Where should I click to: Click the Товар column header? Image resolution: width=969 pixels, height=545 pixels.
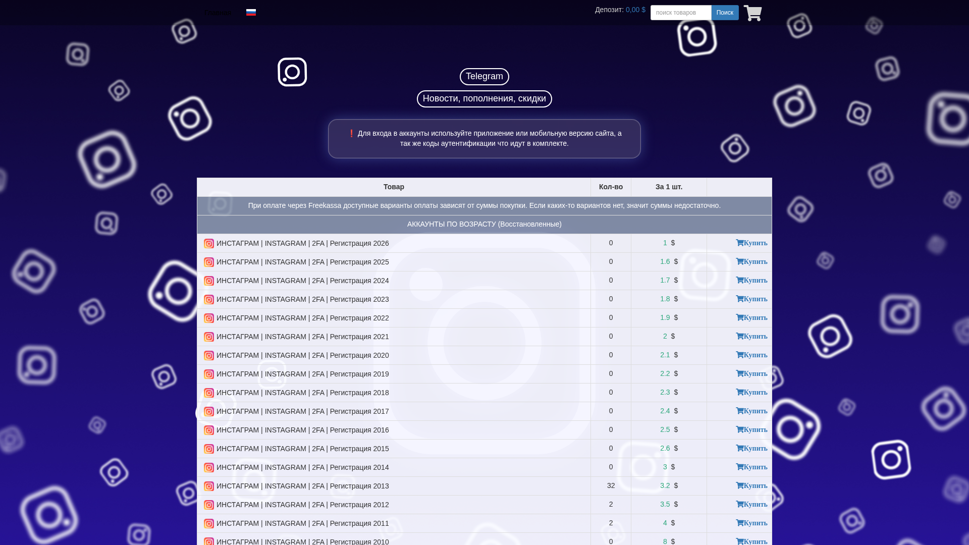pos(394,187)
